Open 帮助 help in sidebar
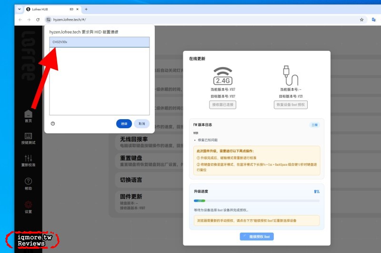 pyautogui.click(x=28, y=184)
